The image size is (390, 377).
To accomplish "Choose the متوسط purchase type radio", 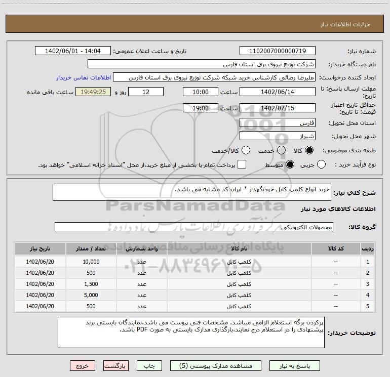I will pyautogui.click(x=290, y=164).
